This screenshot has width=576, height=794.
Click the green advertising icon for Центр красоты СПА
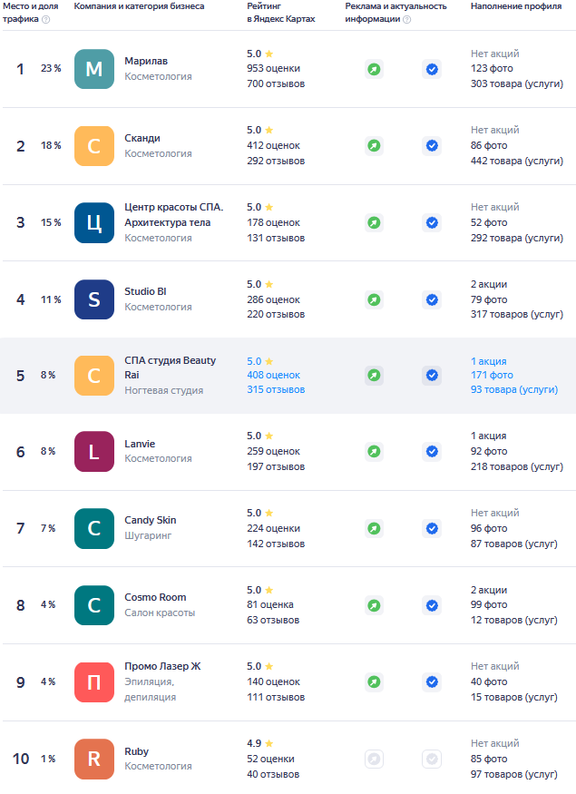(x=374, y=223)
